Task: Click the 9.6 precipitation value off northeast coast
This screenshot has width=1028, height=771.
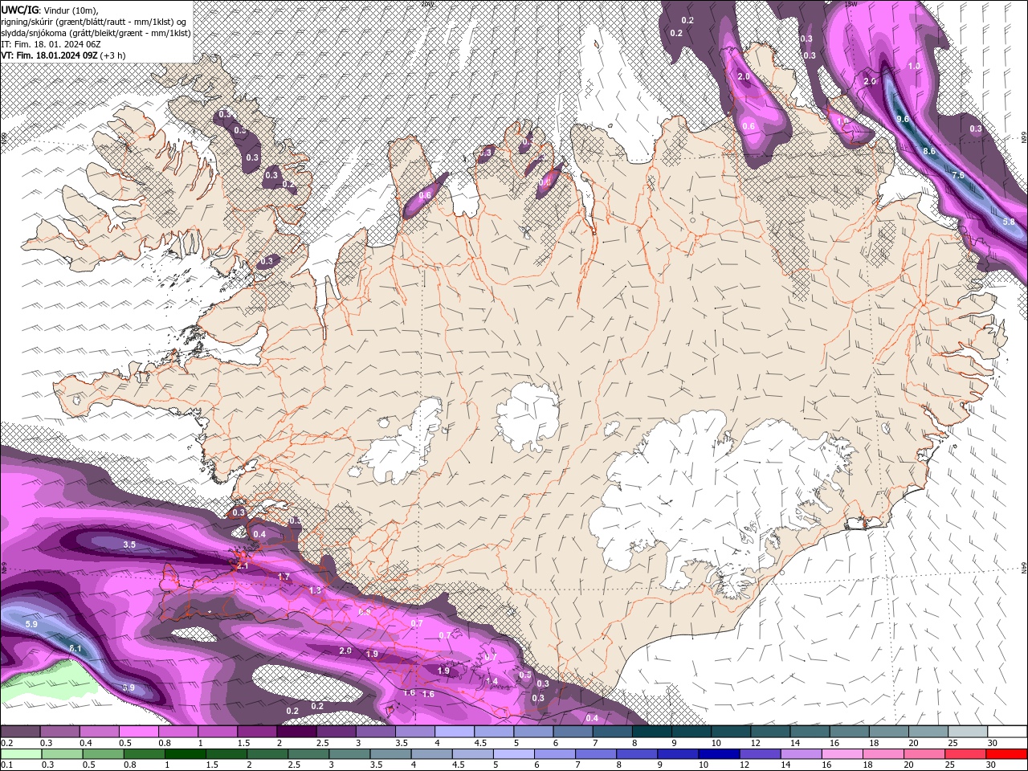Action: (x=903, y=119)
